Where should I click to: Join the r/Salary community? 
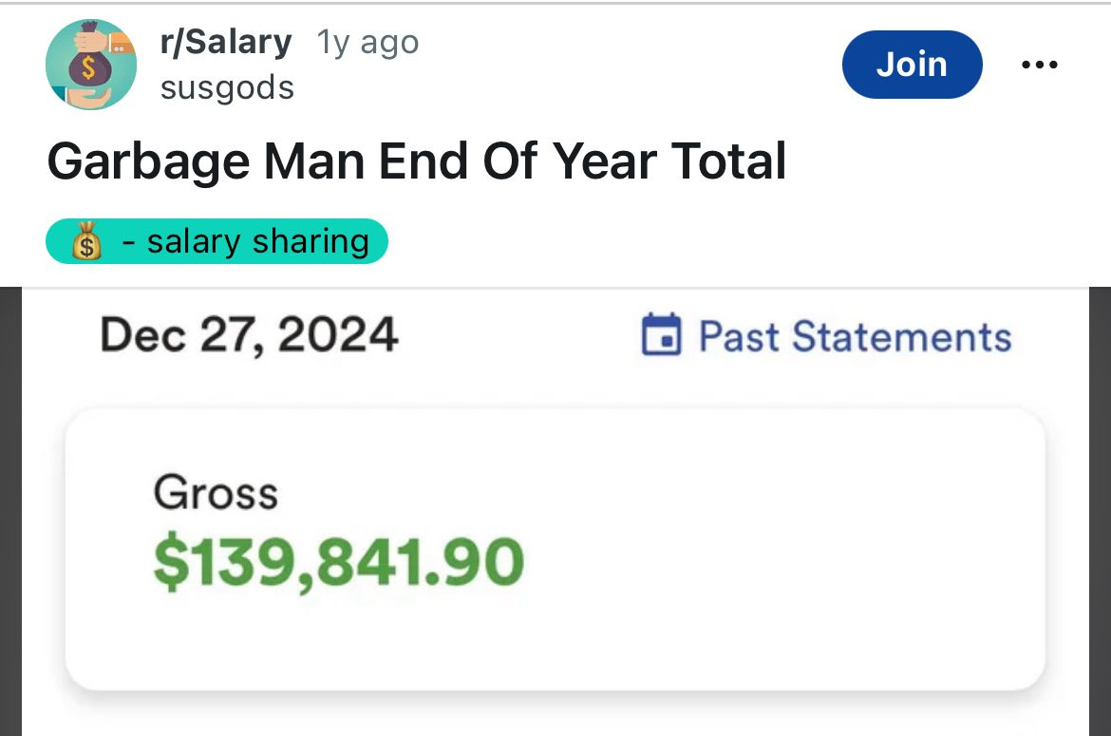coord(912,65)
